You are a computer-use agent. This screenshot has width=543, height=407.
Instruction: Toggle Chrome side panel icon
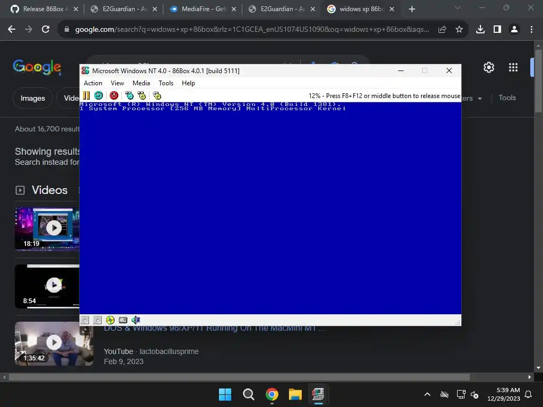497,30
